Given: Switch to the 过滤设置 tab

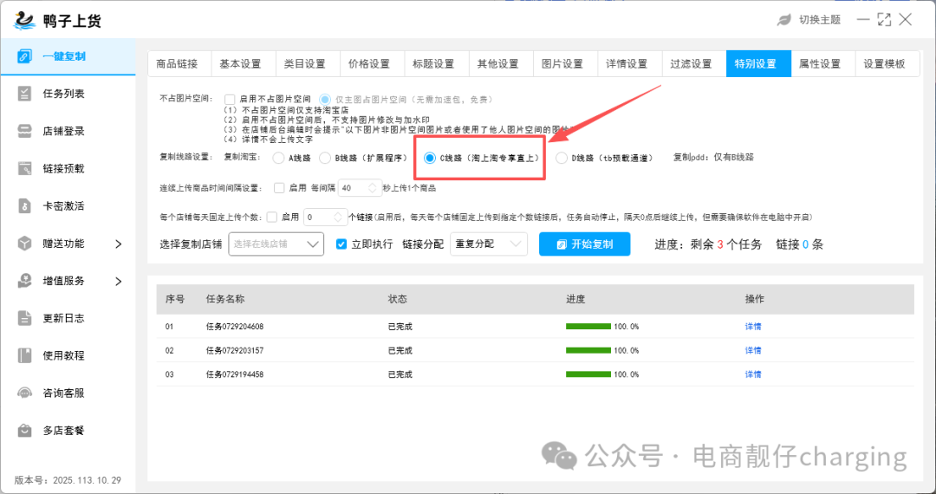Looking at the screenshot, I should point(694,64).
